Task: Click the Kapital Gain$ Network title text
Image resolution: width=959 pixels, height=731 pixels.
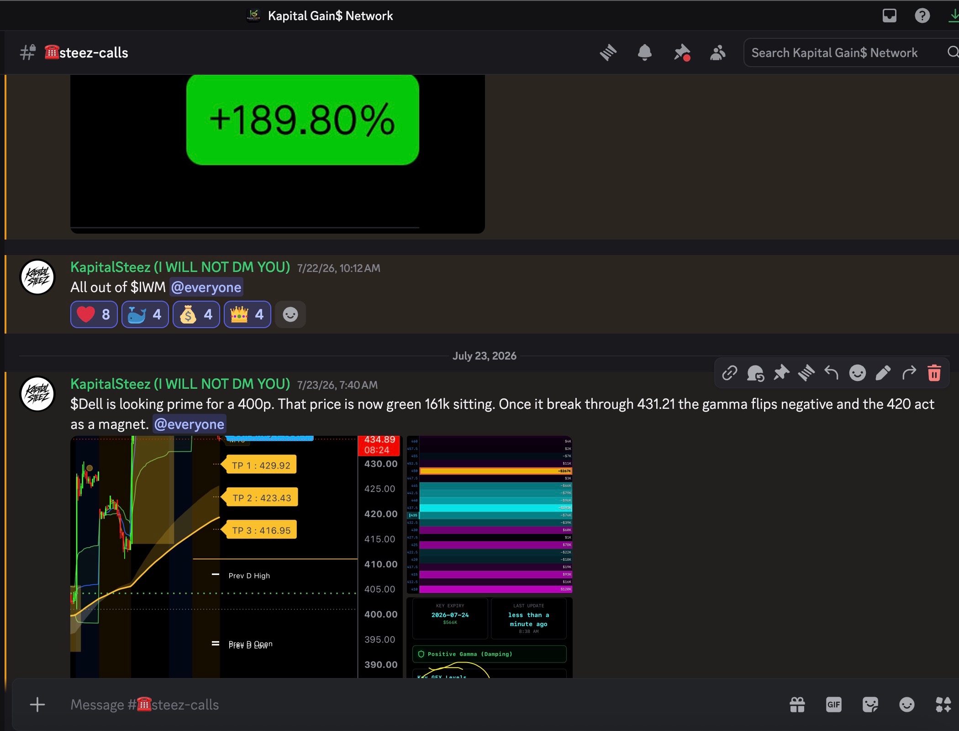Action: (x=331, y=16)
